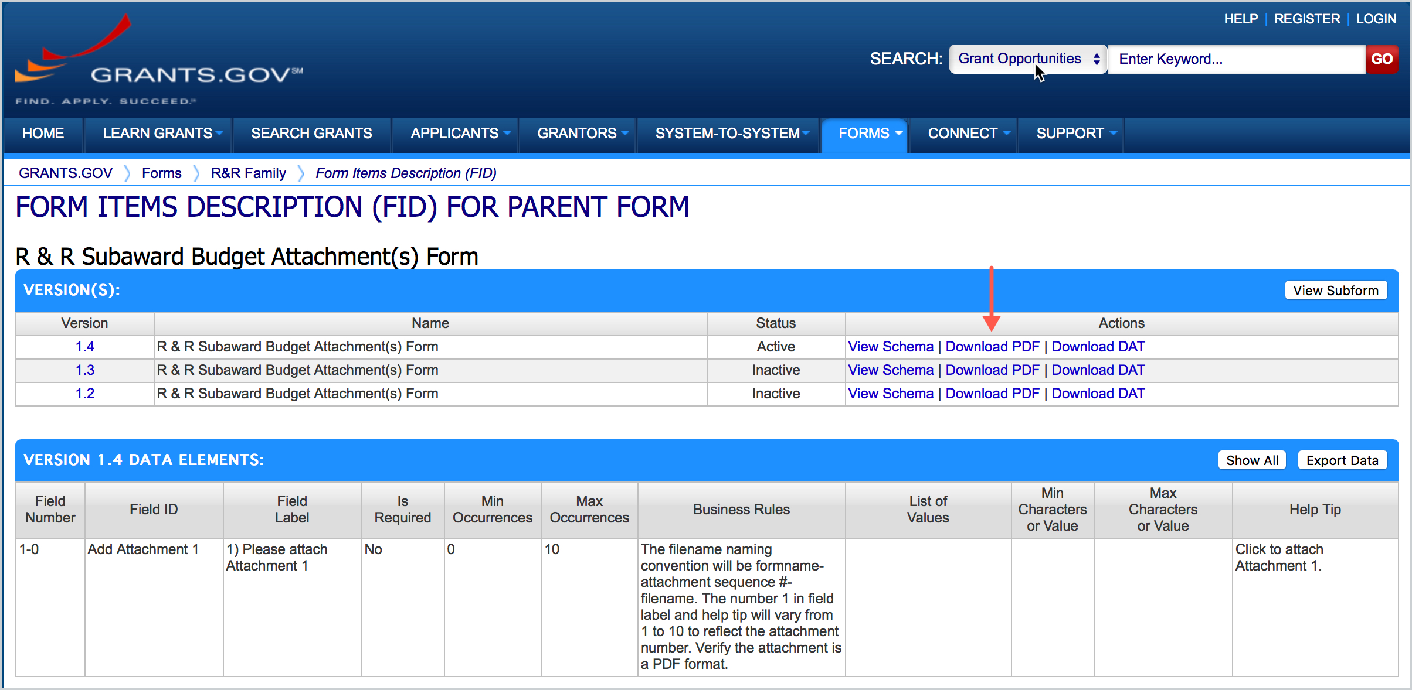Click the Enter Keyword search field
The image size is (1412, 690).
point(1236,59)
